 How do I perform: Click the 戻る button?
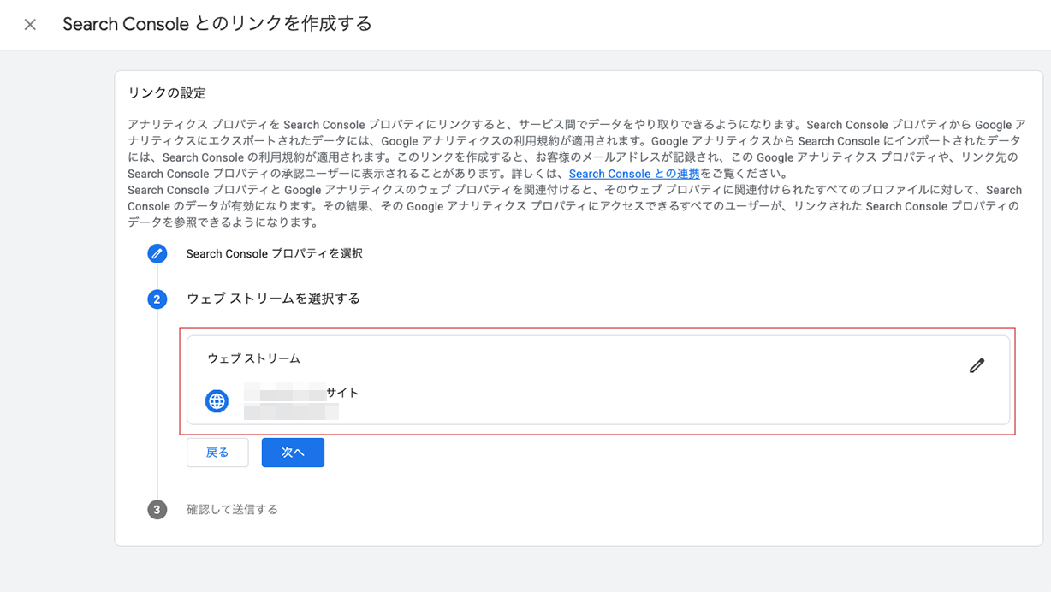[x=217, y=453]
